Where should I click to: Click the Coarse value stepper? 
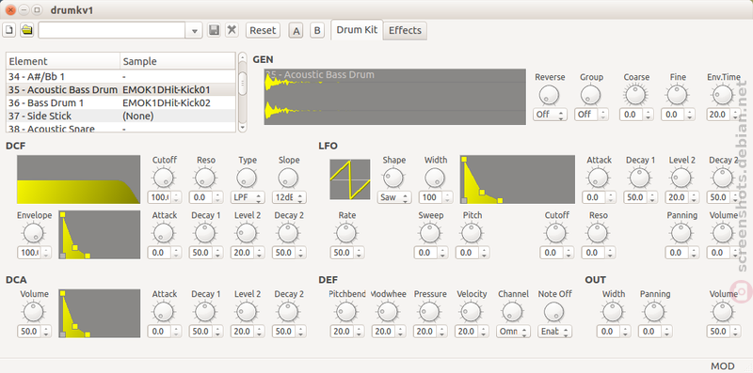pos(649,115)
